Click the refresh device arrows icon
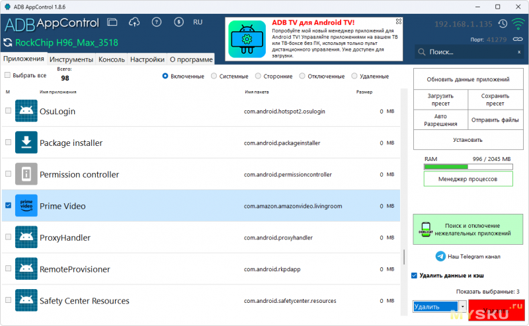This screenshot has height=326, width=529. 7,42
